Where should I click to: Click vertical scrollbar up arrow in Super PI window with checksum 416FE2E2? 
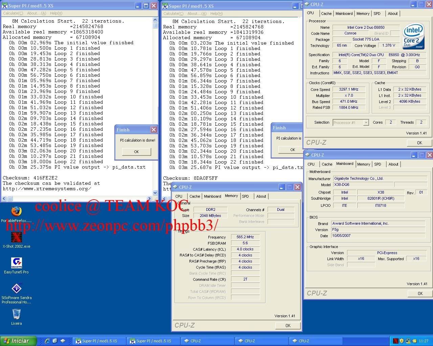click(155, 20)
